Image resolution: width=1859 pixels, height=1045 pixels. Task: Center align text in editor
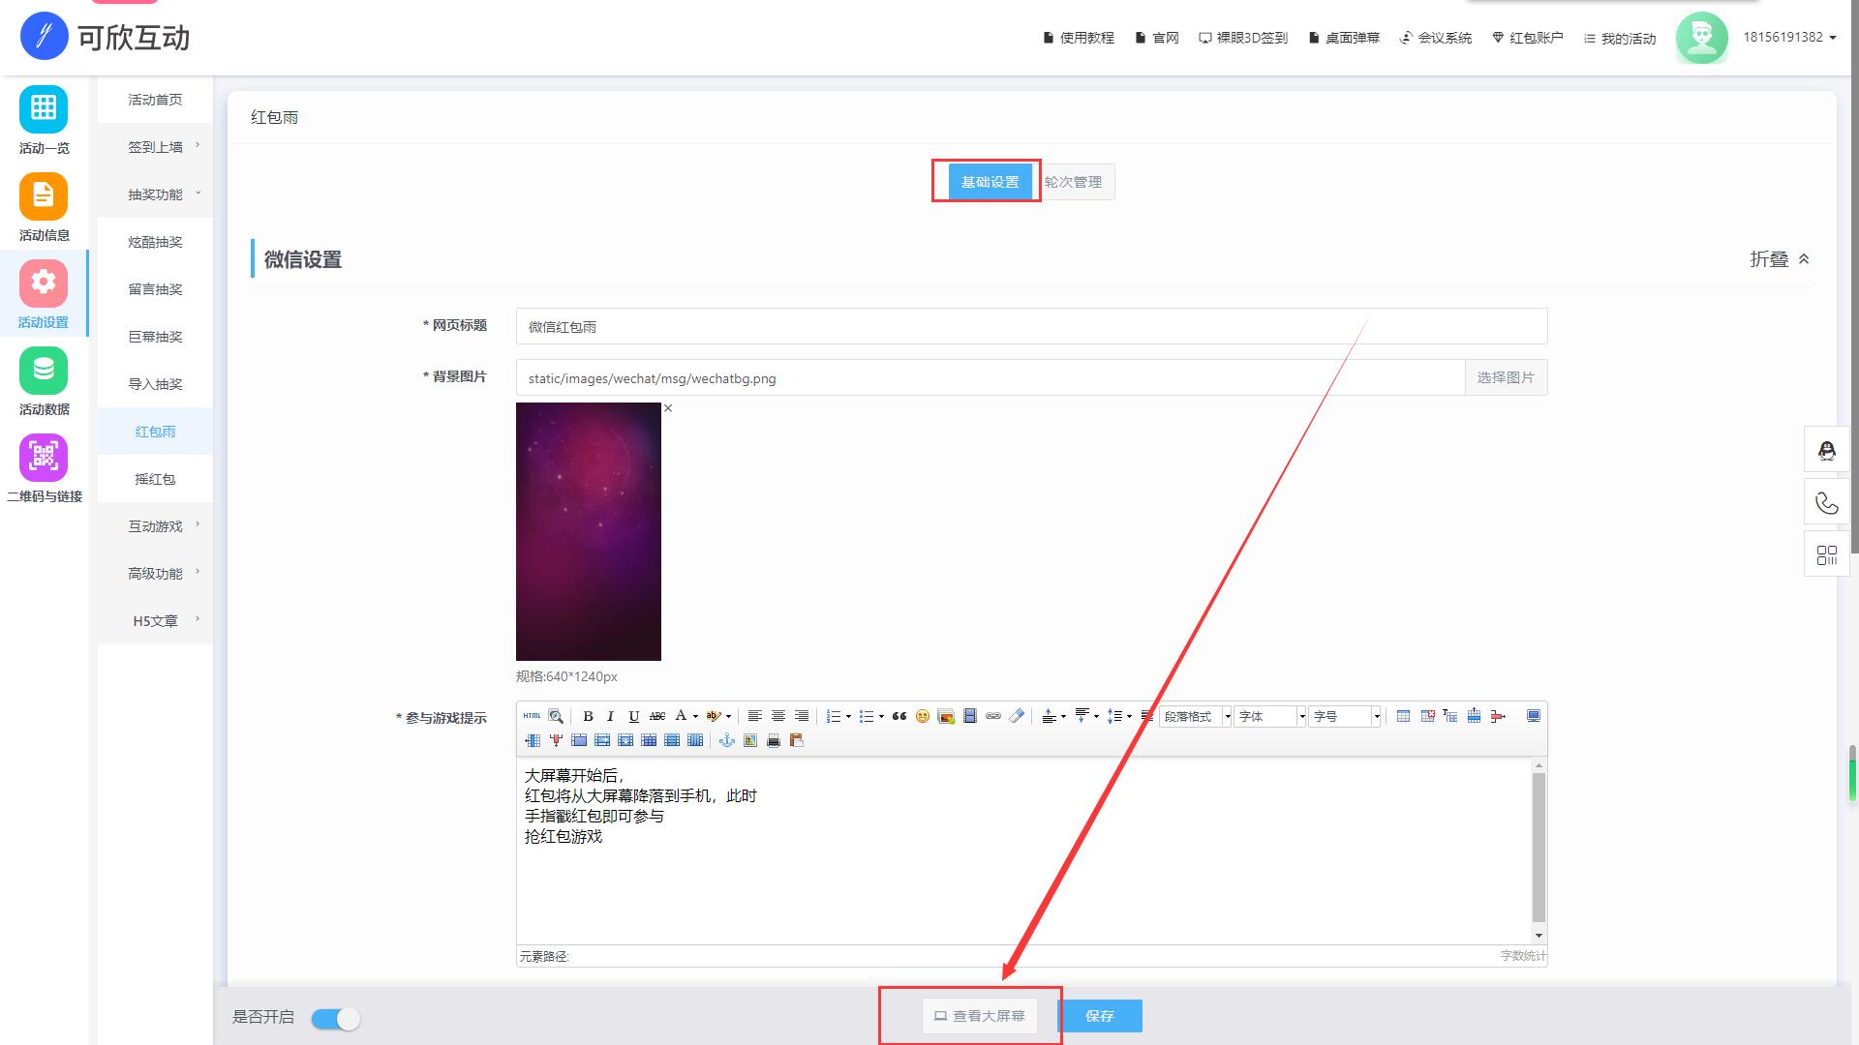click(x=778, y=716)
